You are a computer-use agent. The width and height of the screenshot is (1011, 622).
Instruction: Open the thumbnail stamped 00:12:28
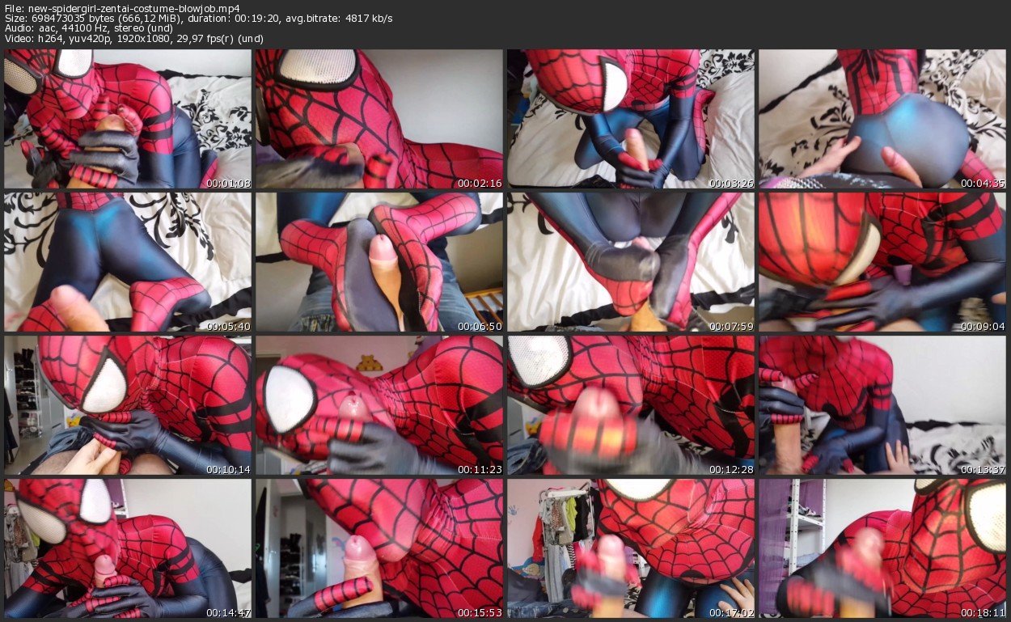coord(631,404)
